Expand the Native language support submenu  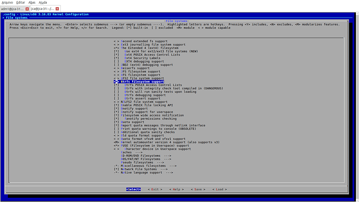click(143, 172)
